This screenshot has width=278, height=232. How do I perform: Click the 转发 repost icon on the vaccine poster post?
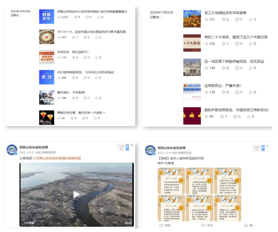click(161, 225)
